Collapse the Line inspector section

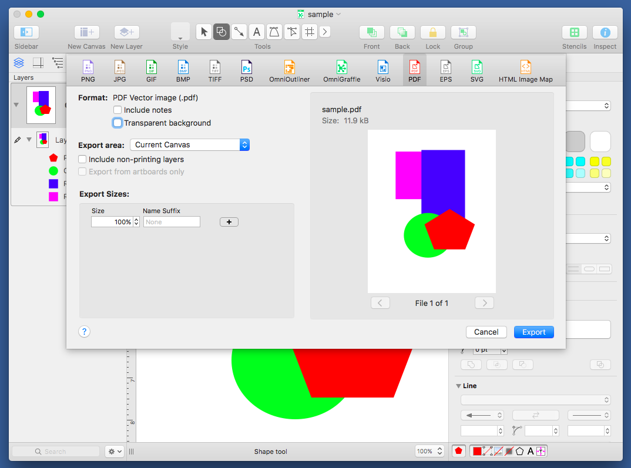[459, 386]
